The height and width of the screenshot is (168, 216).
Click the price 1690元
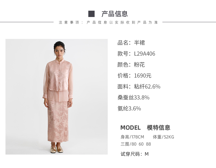click(142, 76)
